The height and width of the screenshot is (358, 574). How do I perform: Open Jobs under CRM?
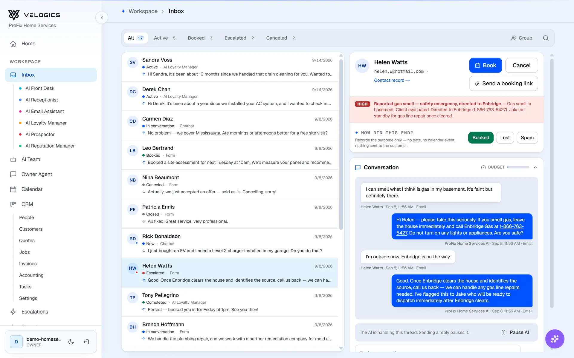click(x=25, y=252)
